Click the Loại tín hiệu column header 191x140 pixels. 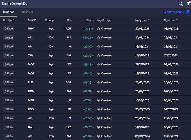(104, 20)
